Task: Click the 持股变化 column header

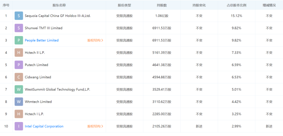Action: (x=199, y=5)
